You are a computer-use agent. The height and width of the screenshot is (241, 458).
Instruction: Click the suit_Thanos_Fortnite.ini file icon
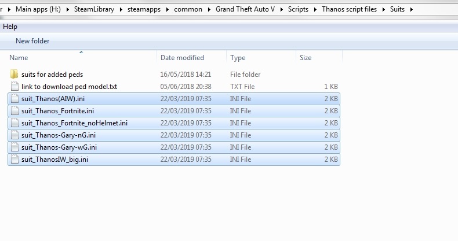pyautogui.click(x=14, y=111)
